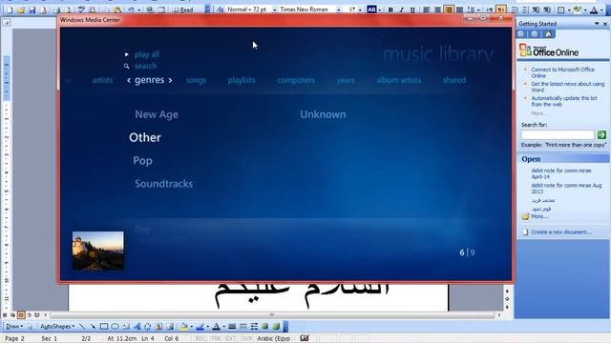The width and height of the screenshot is (611, 343).
Task: Click Connect to Microsoft Office Online link
Action: tap(562, 72)
